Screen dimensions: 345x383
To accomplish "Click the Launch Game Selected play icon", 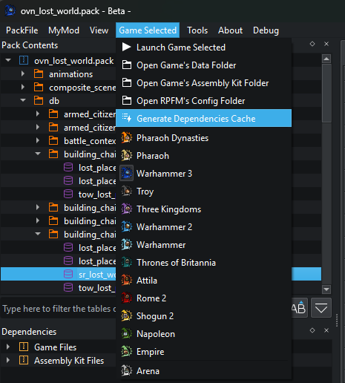I will point(127,47).
